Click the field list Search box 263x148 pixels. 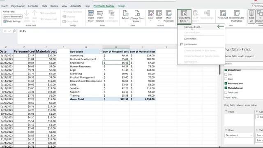pos(244,64)
